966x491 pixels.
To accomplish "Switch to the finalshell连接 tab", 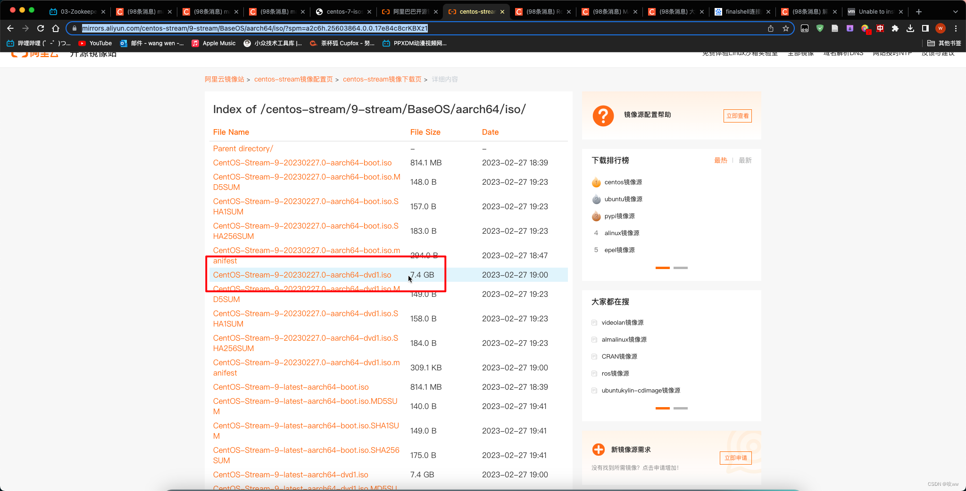I will tap(742, 12).
